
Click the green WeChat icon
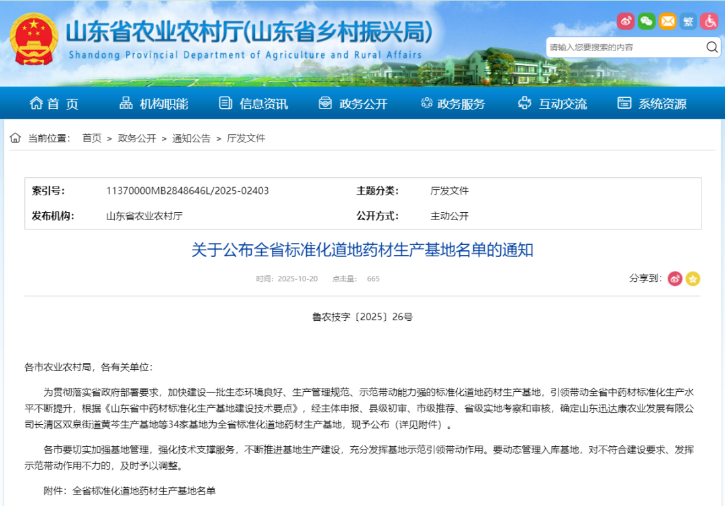pyautogui.click(x=646, y=21)
